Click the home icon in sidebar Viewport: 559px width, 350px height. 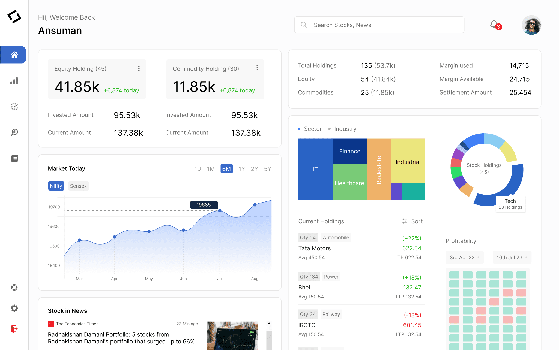[x=14, y=55]
